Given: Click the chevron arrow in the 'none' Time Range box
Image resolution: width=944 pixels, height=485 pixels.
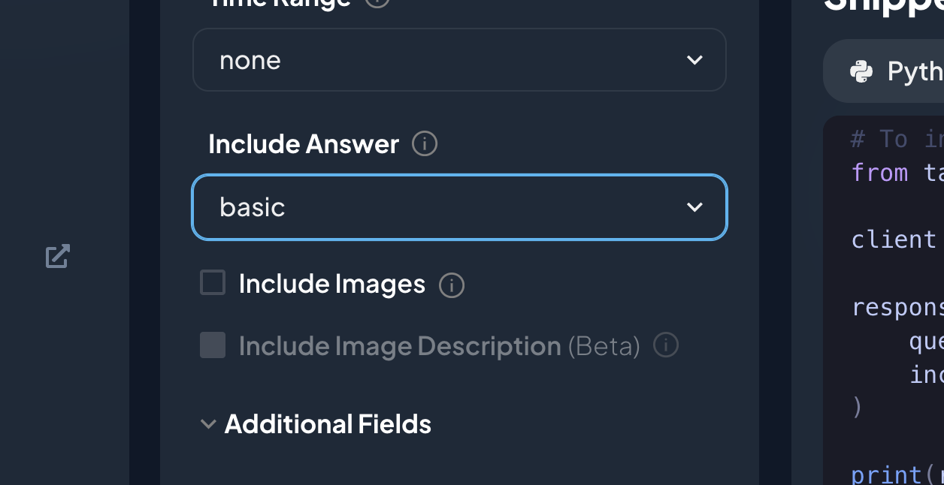Looking at the screenshot, I should (694, 60).
